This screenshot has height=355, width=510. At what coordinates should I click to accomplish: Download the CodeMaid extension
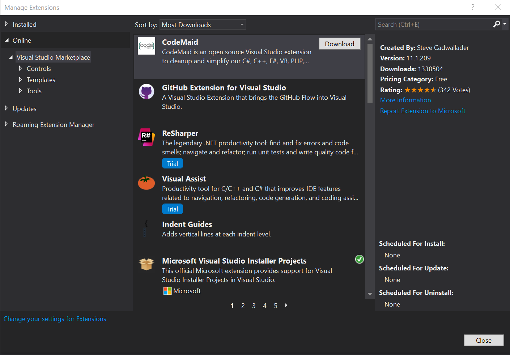pos(340,44)
